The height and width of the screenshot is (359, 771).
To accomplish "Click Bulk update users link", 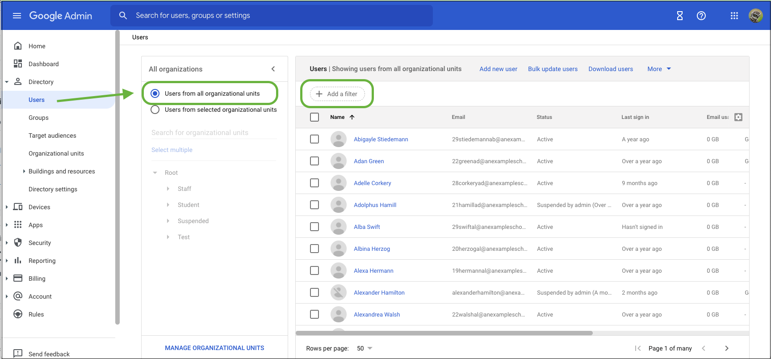I will pyautogui.click(x=553, y=69).
